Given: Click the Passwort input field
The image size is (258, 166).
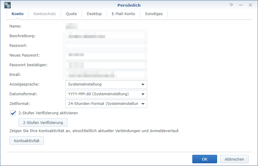Looking at the screenshot, I should coord(106,46).
